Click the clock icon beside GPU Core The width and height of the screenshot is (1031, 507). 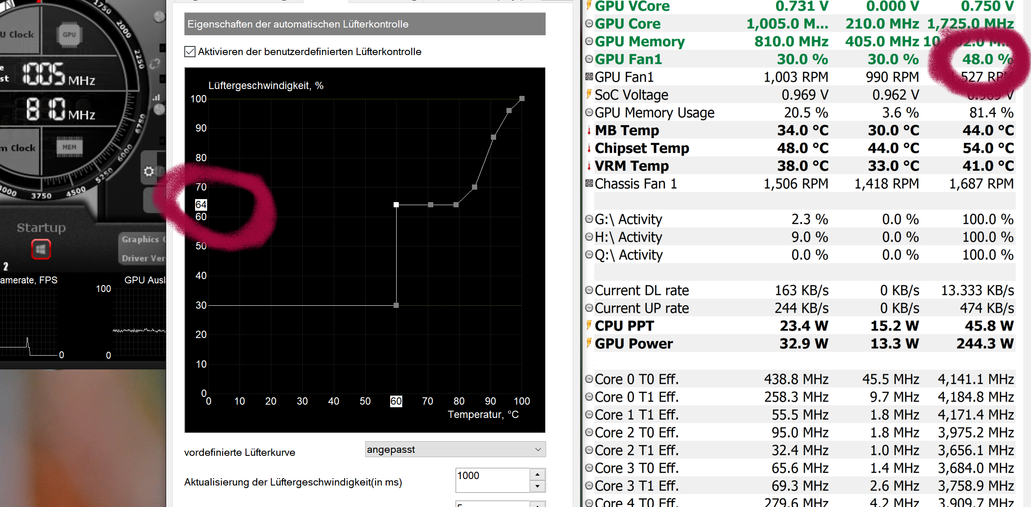point(589,24)
